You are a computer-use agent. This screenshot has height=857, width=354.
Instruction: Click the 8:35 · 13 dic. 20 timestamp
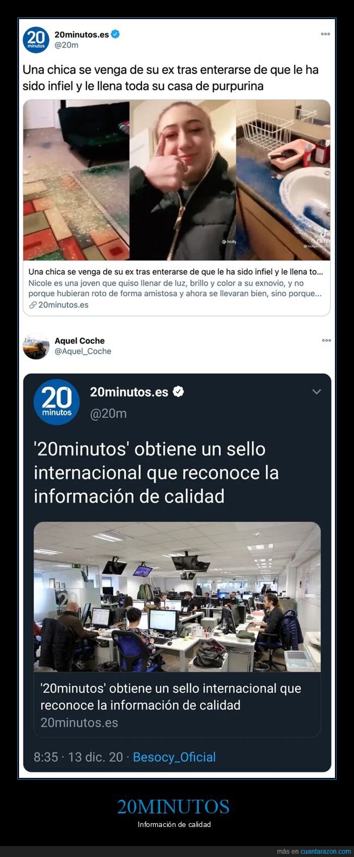(78, 757)
